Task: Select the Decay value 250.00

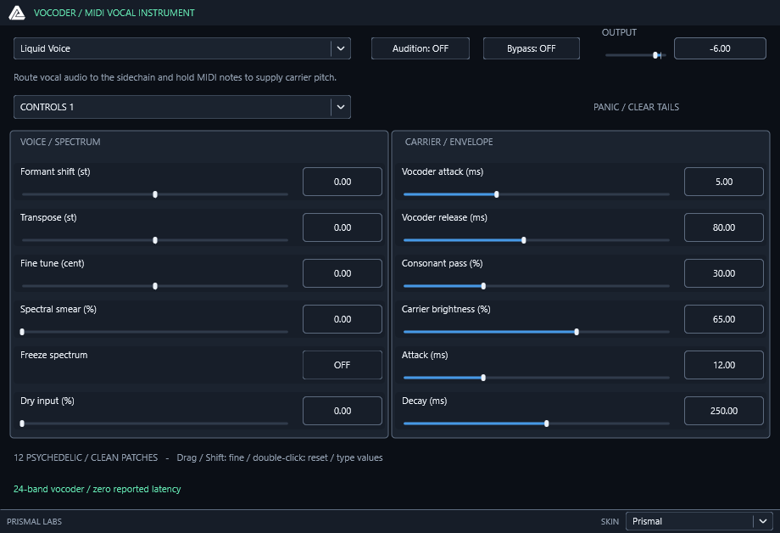Action: point(724,411)
